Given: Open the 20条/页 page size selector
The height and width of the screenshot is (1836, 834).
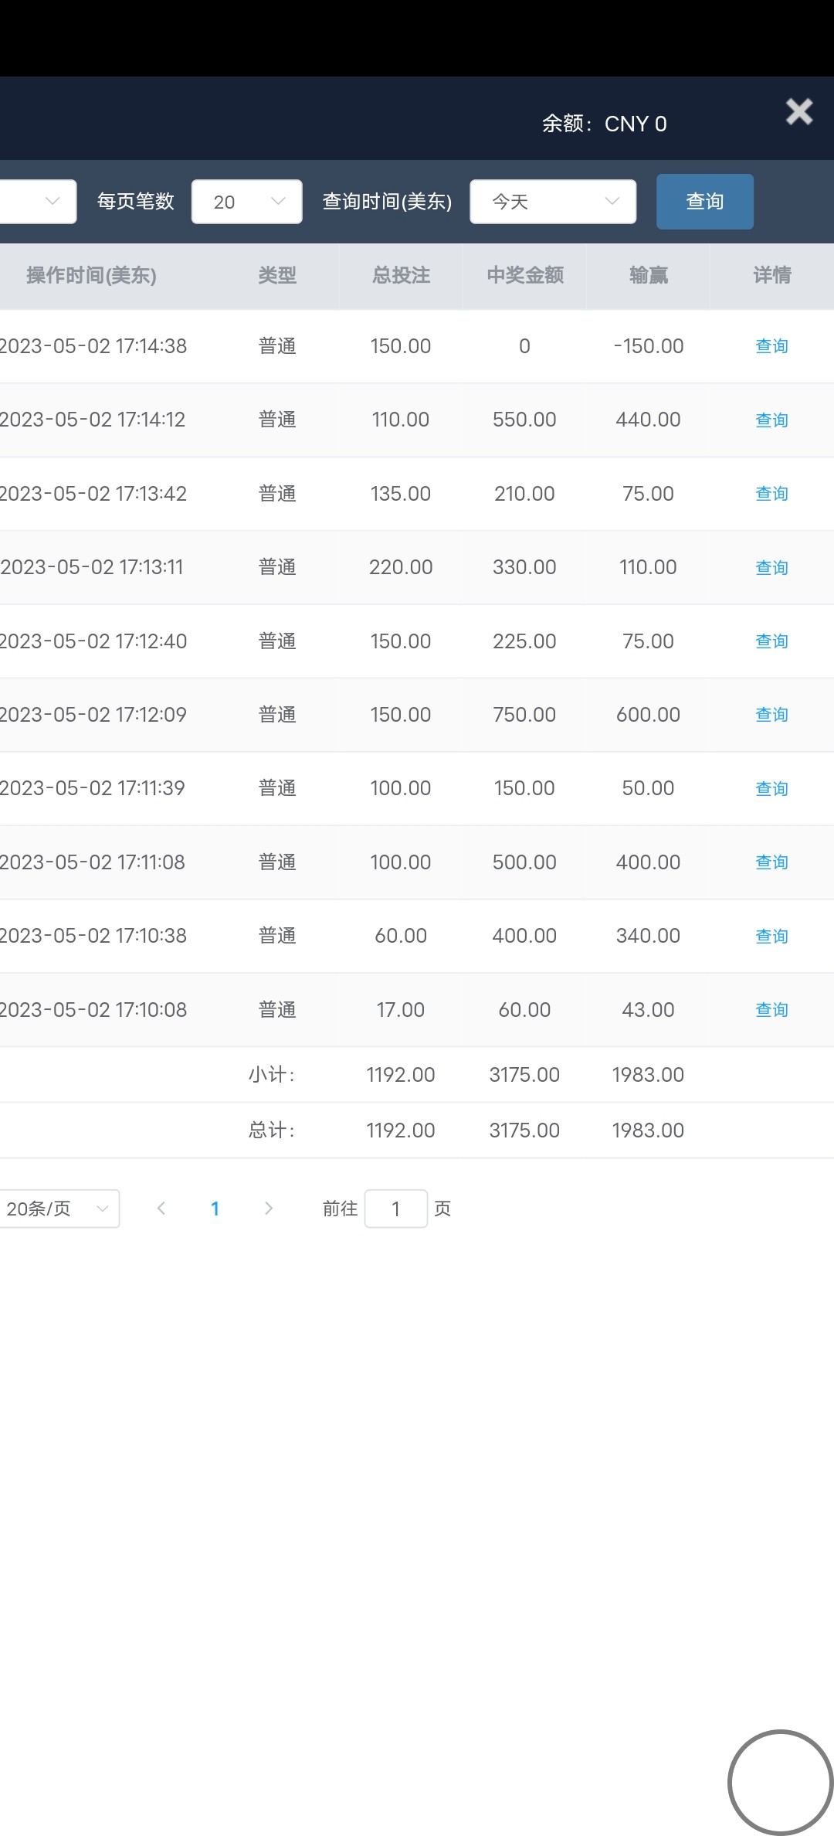Looking at the screenshot, I should point(59,1209).
